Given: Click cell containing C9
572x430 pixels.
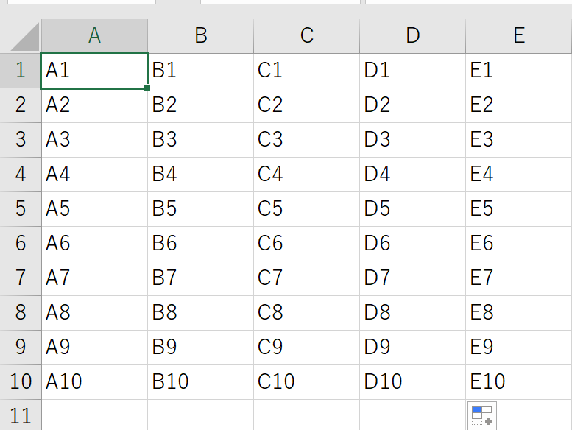Looking at the screenshot, I should pyautogui.click(x=307, y=348).
